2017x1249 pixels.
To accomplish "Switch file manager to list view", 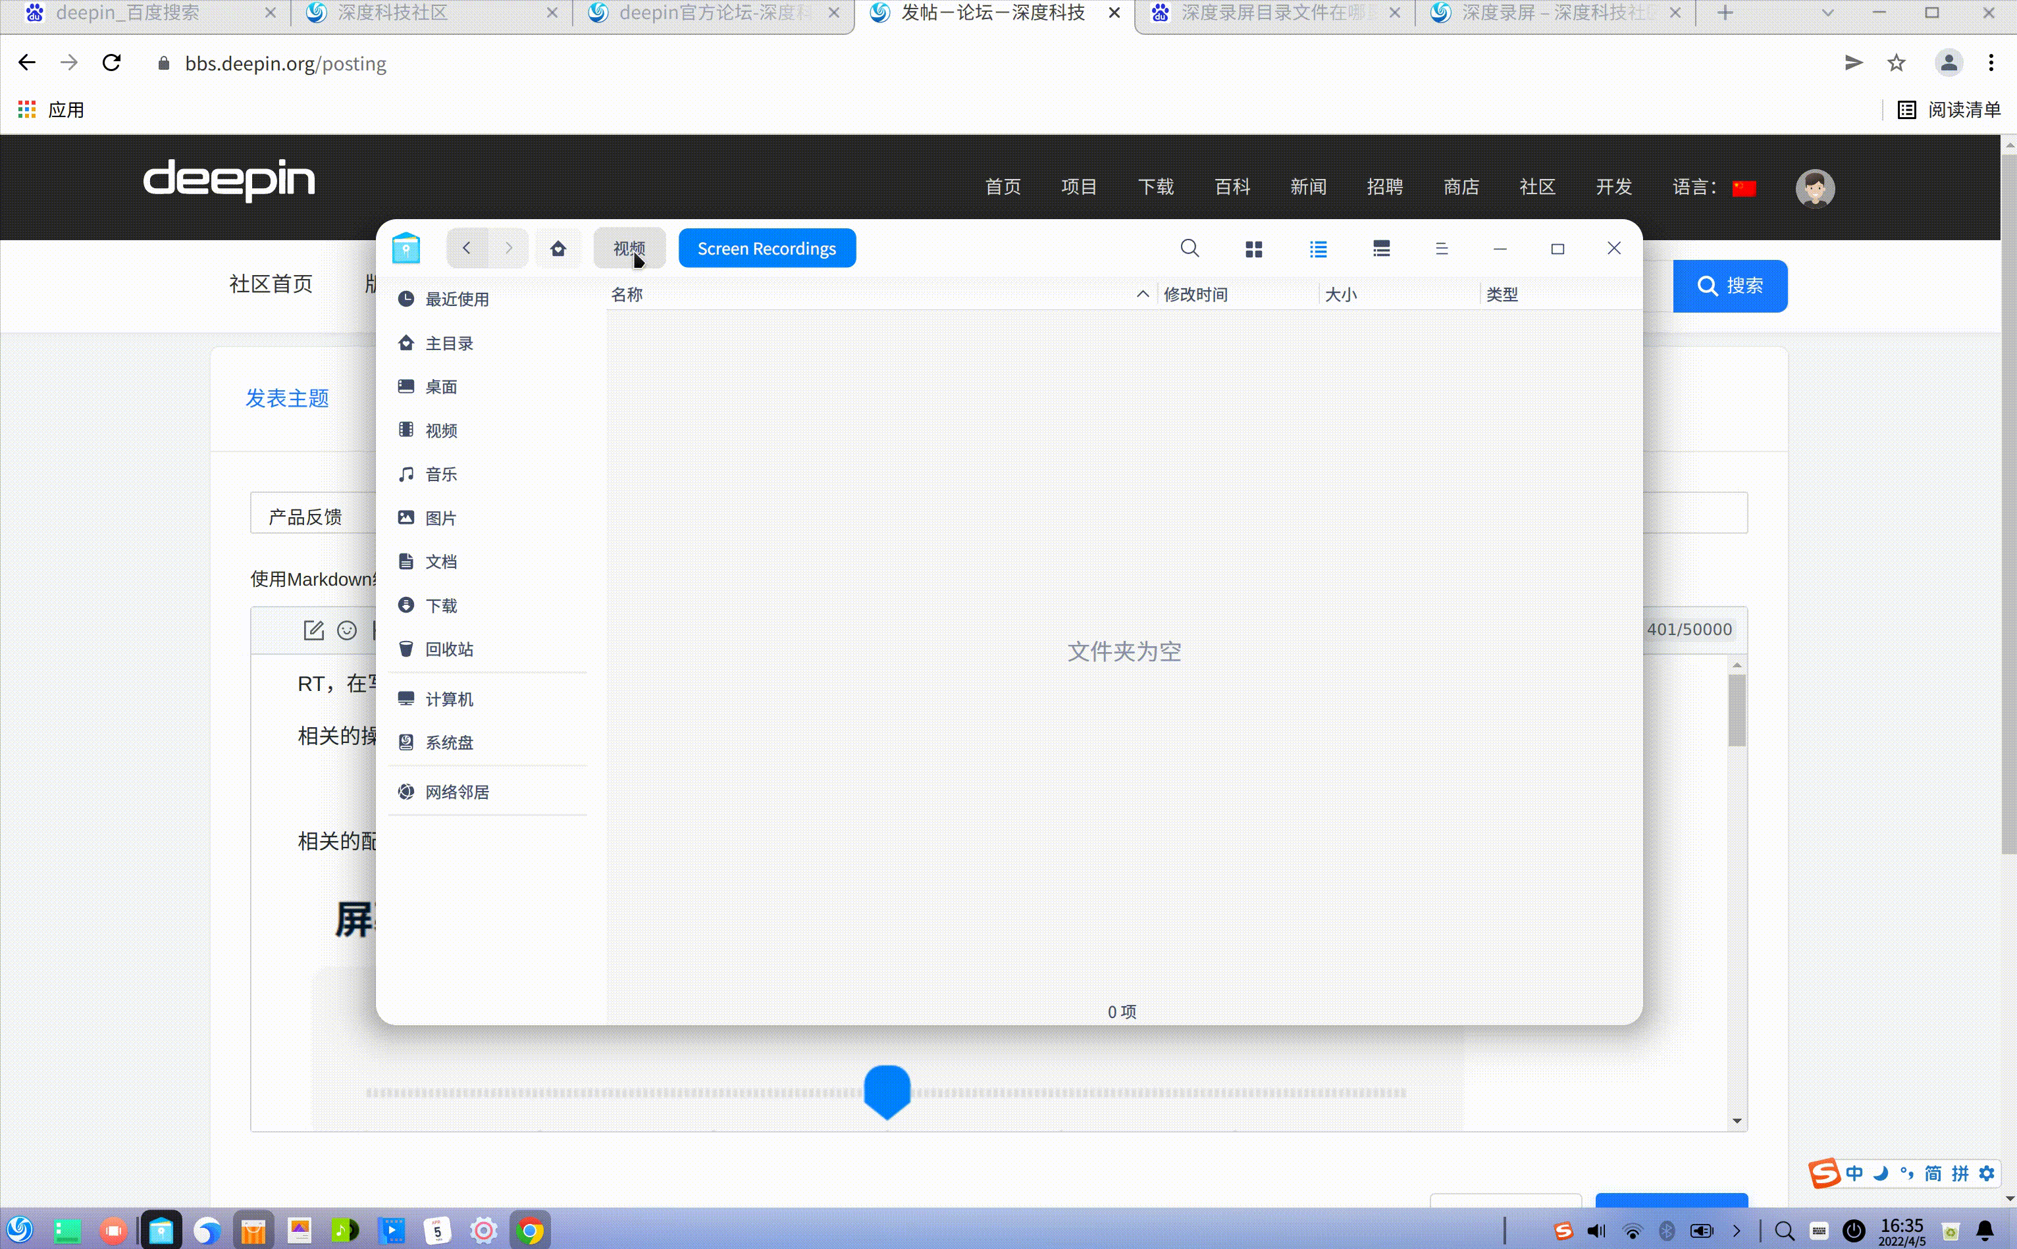I will [1317, 248].
